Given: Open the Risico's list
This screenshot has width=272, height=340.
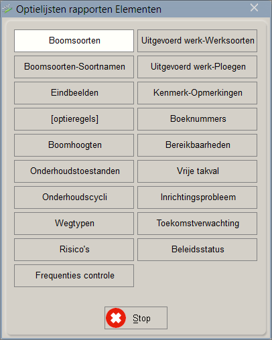Looking at the screenshot, I should tap(74, 250).
